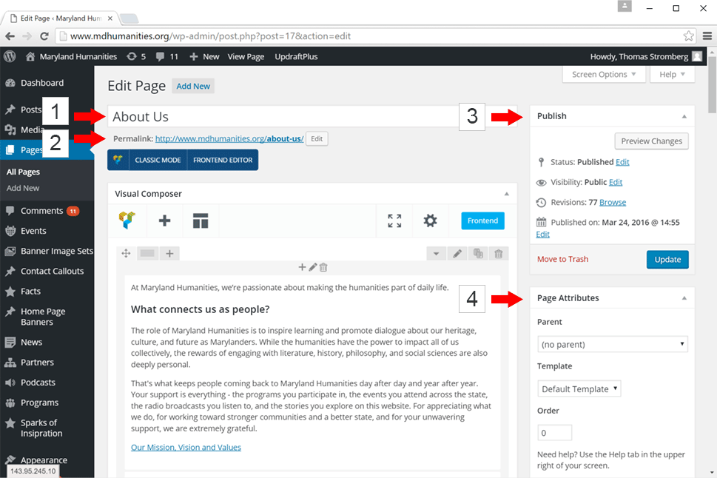This screenshot has width=717, height=478.
Task: Browse the 77 revisions
Action: pos(613,202)
